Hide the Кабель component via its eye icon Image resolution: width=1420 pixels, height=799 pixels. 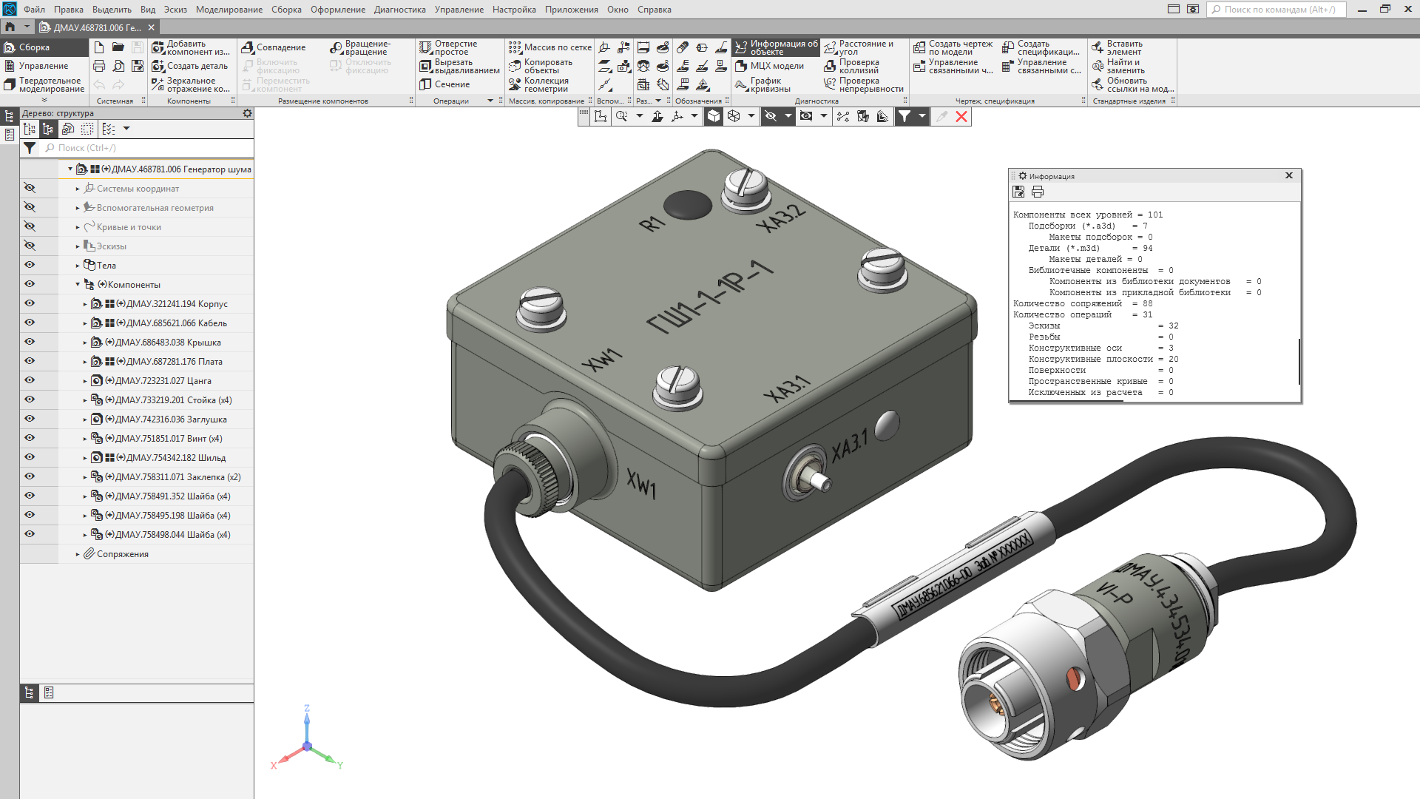(x=30, y=323)
